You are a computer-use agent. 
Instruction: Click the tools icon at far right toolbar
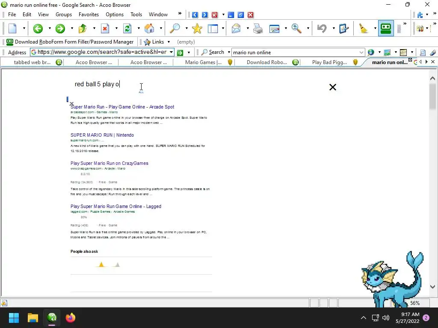[420, 29]
